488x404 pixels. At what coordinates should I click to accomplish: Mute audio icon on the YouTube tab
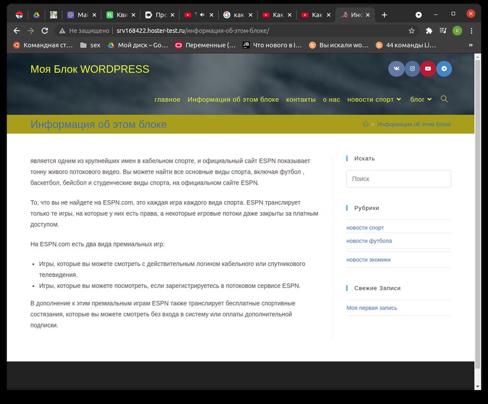pos(202,15)
